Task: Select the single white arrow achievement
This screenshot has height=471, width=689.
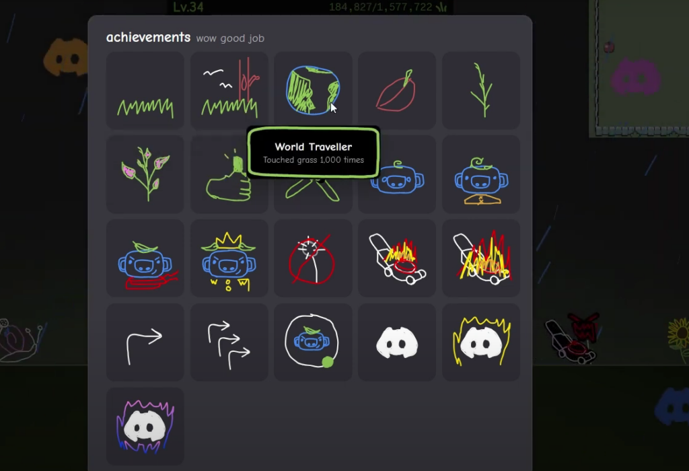Action: tap(145, 342)
